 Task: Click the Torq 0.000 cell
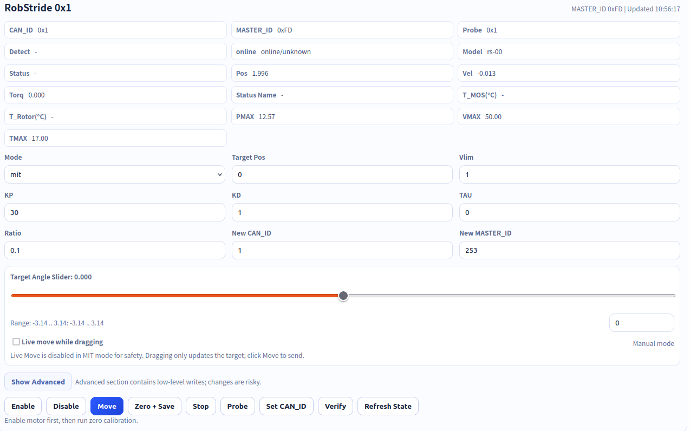[x=115, y=95]
